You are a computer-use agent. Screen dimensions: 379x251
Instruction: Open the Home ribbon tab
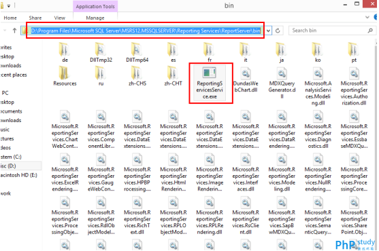(x=10, y=18)
